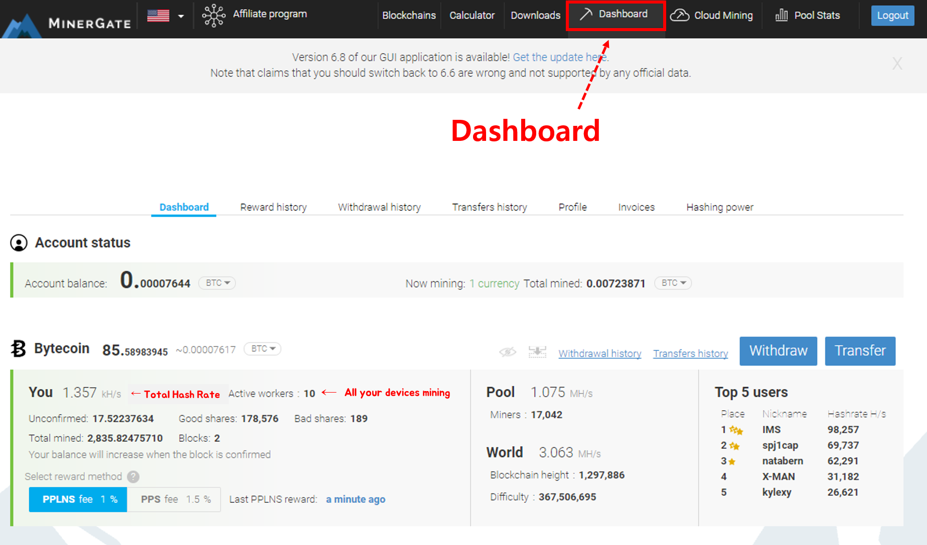The height and width of the screenshot is (545, 927).
Task: Open Pool Stats page
Action: (x=817, y=16)
